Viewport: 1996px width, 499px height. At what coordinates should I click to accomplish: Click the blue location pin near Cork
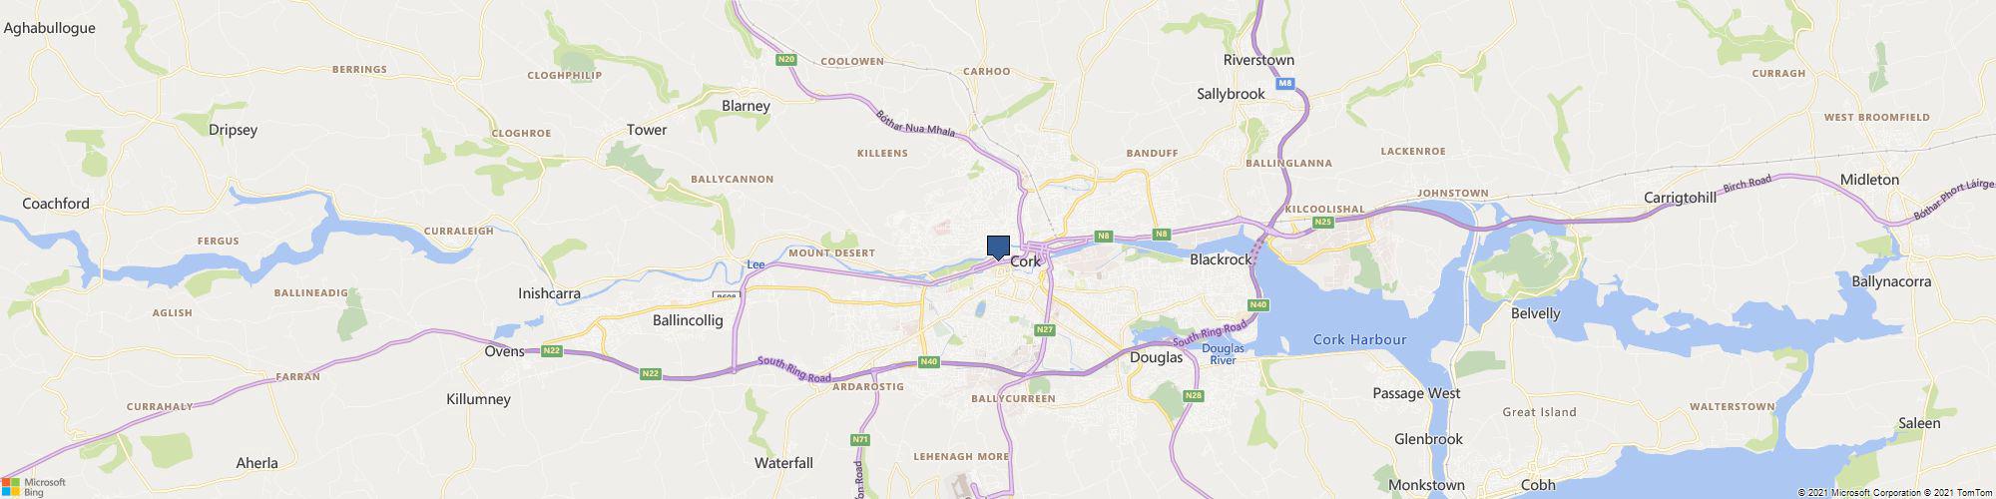coord(998,248)
